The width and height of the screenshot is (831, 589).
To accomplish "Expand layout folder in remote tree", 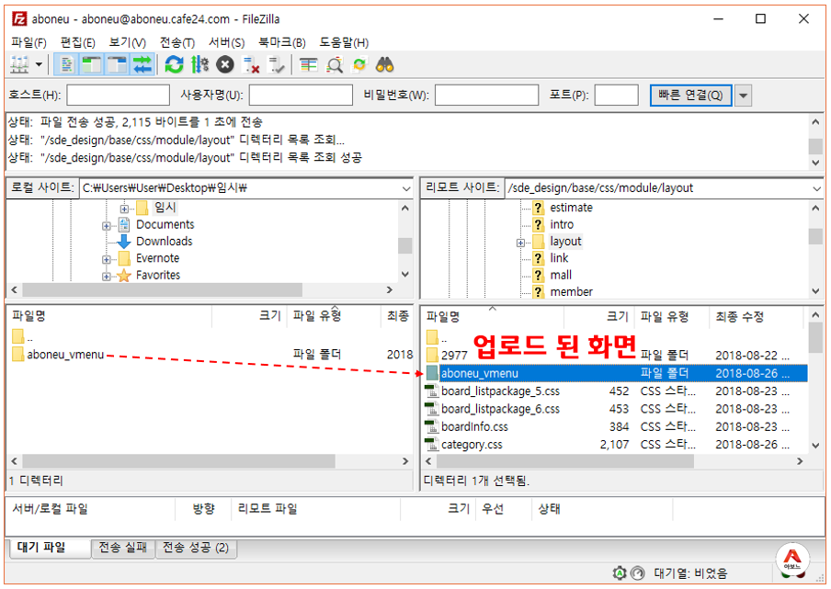I will (x=520, y=244).
